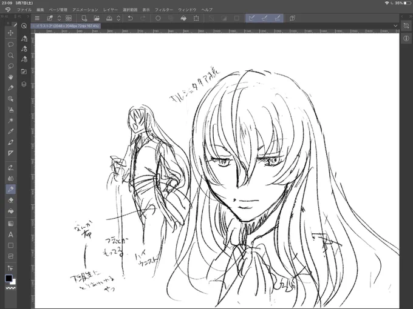Select the Pen tool above Operation

click(10, 88)
